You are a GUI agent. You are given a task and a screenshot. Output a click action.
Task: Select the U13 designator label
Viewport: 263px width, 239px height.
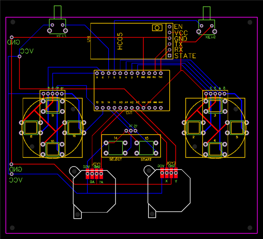pos(129,113)
